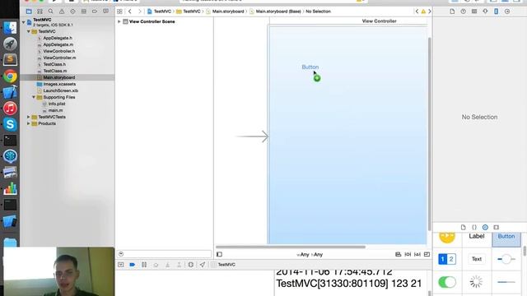Expand View Controller Scene outline
527x296 pixels.
click(x=119, y=21)
